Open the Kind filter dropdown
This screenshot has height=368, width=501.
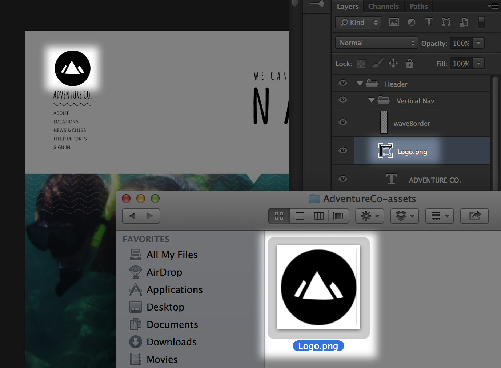tap(358, 22)
